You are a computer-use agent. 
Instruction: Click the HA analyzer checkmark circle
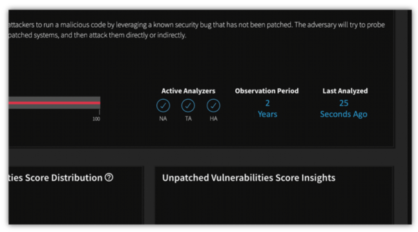click(213, 106)
